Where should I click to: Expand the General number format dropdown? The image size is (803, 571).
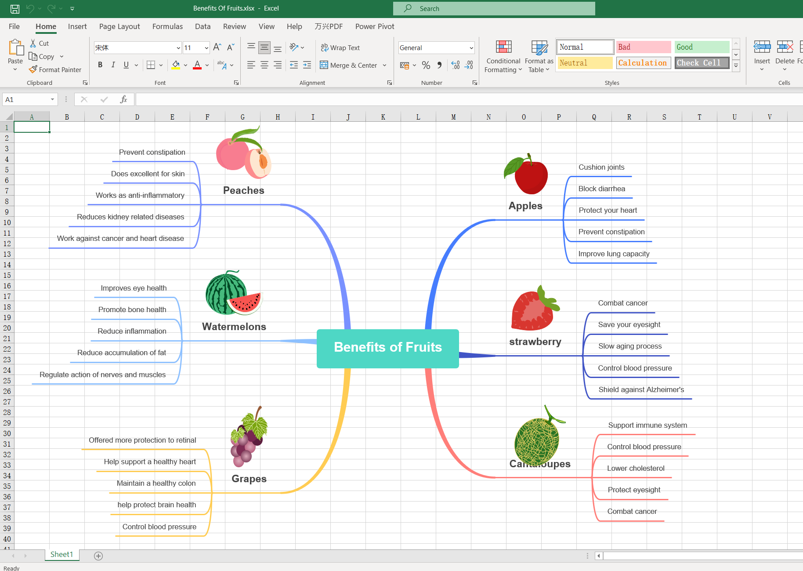coord(471,47)
